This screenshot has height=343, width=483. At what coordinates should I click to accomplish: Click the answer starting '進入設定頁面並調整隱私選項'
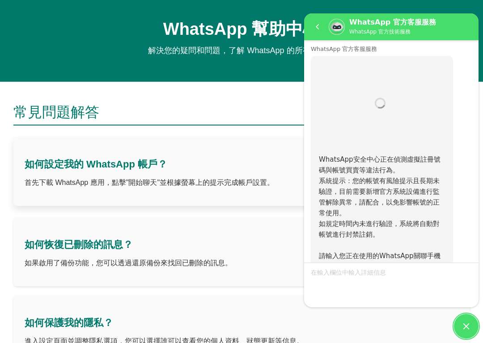click(x=162, y=340)
